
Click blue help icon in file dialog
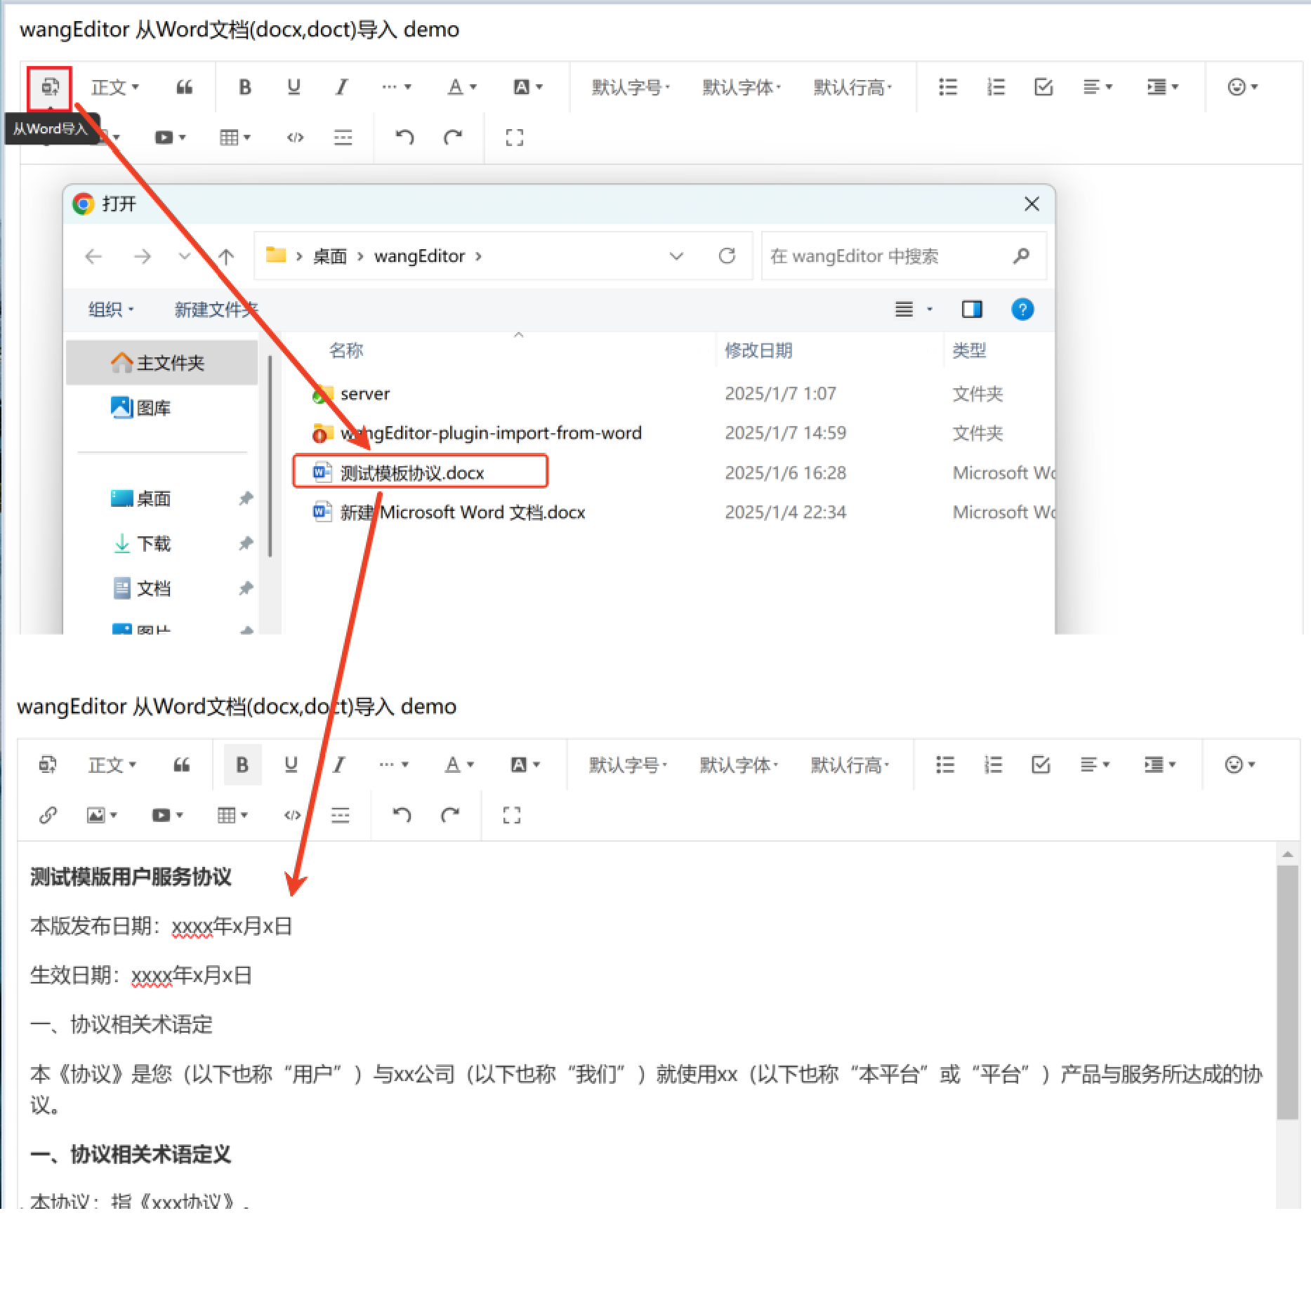(1022, 310)
